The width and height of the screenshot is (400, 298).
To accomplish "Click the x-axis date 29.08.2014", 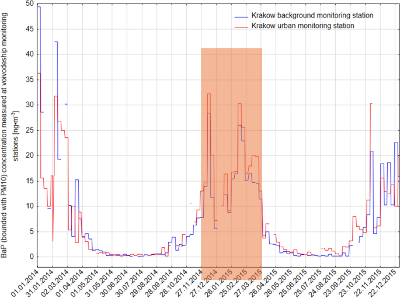I will coord(144,283).
